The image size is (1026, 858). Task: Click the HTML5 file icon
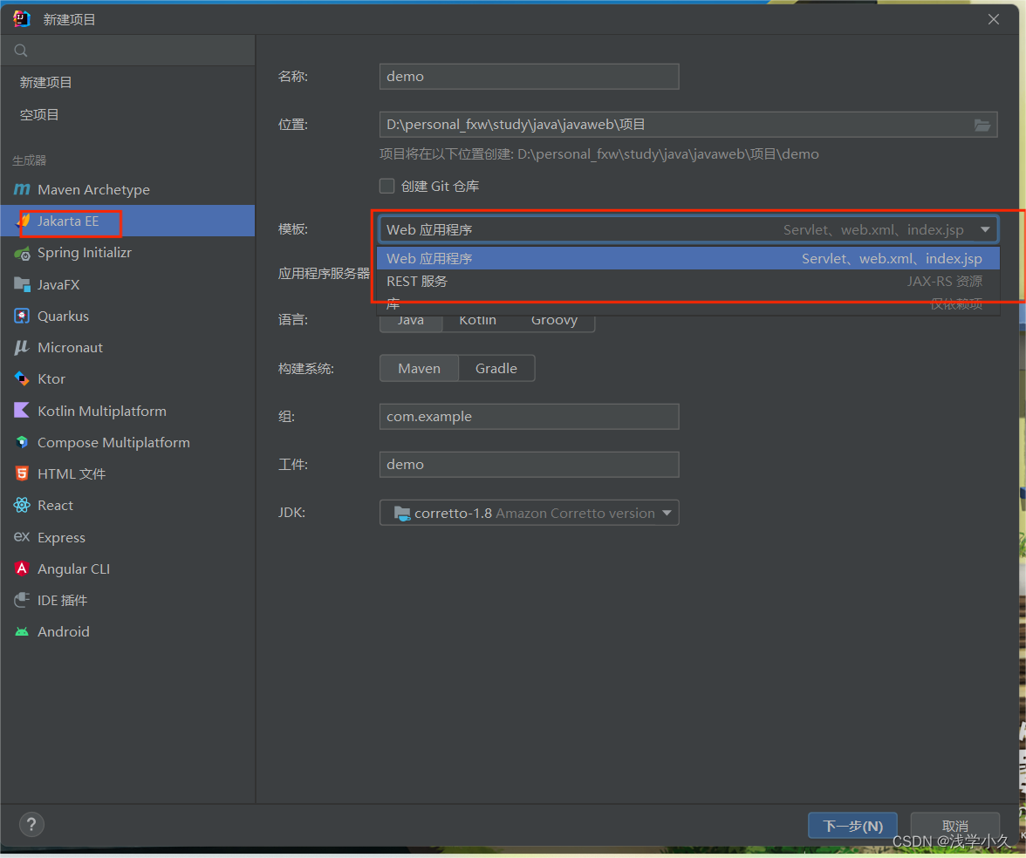(x=22, y=473)
